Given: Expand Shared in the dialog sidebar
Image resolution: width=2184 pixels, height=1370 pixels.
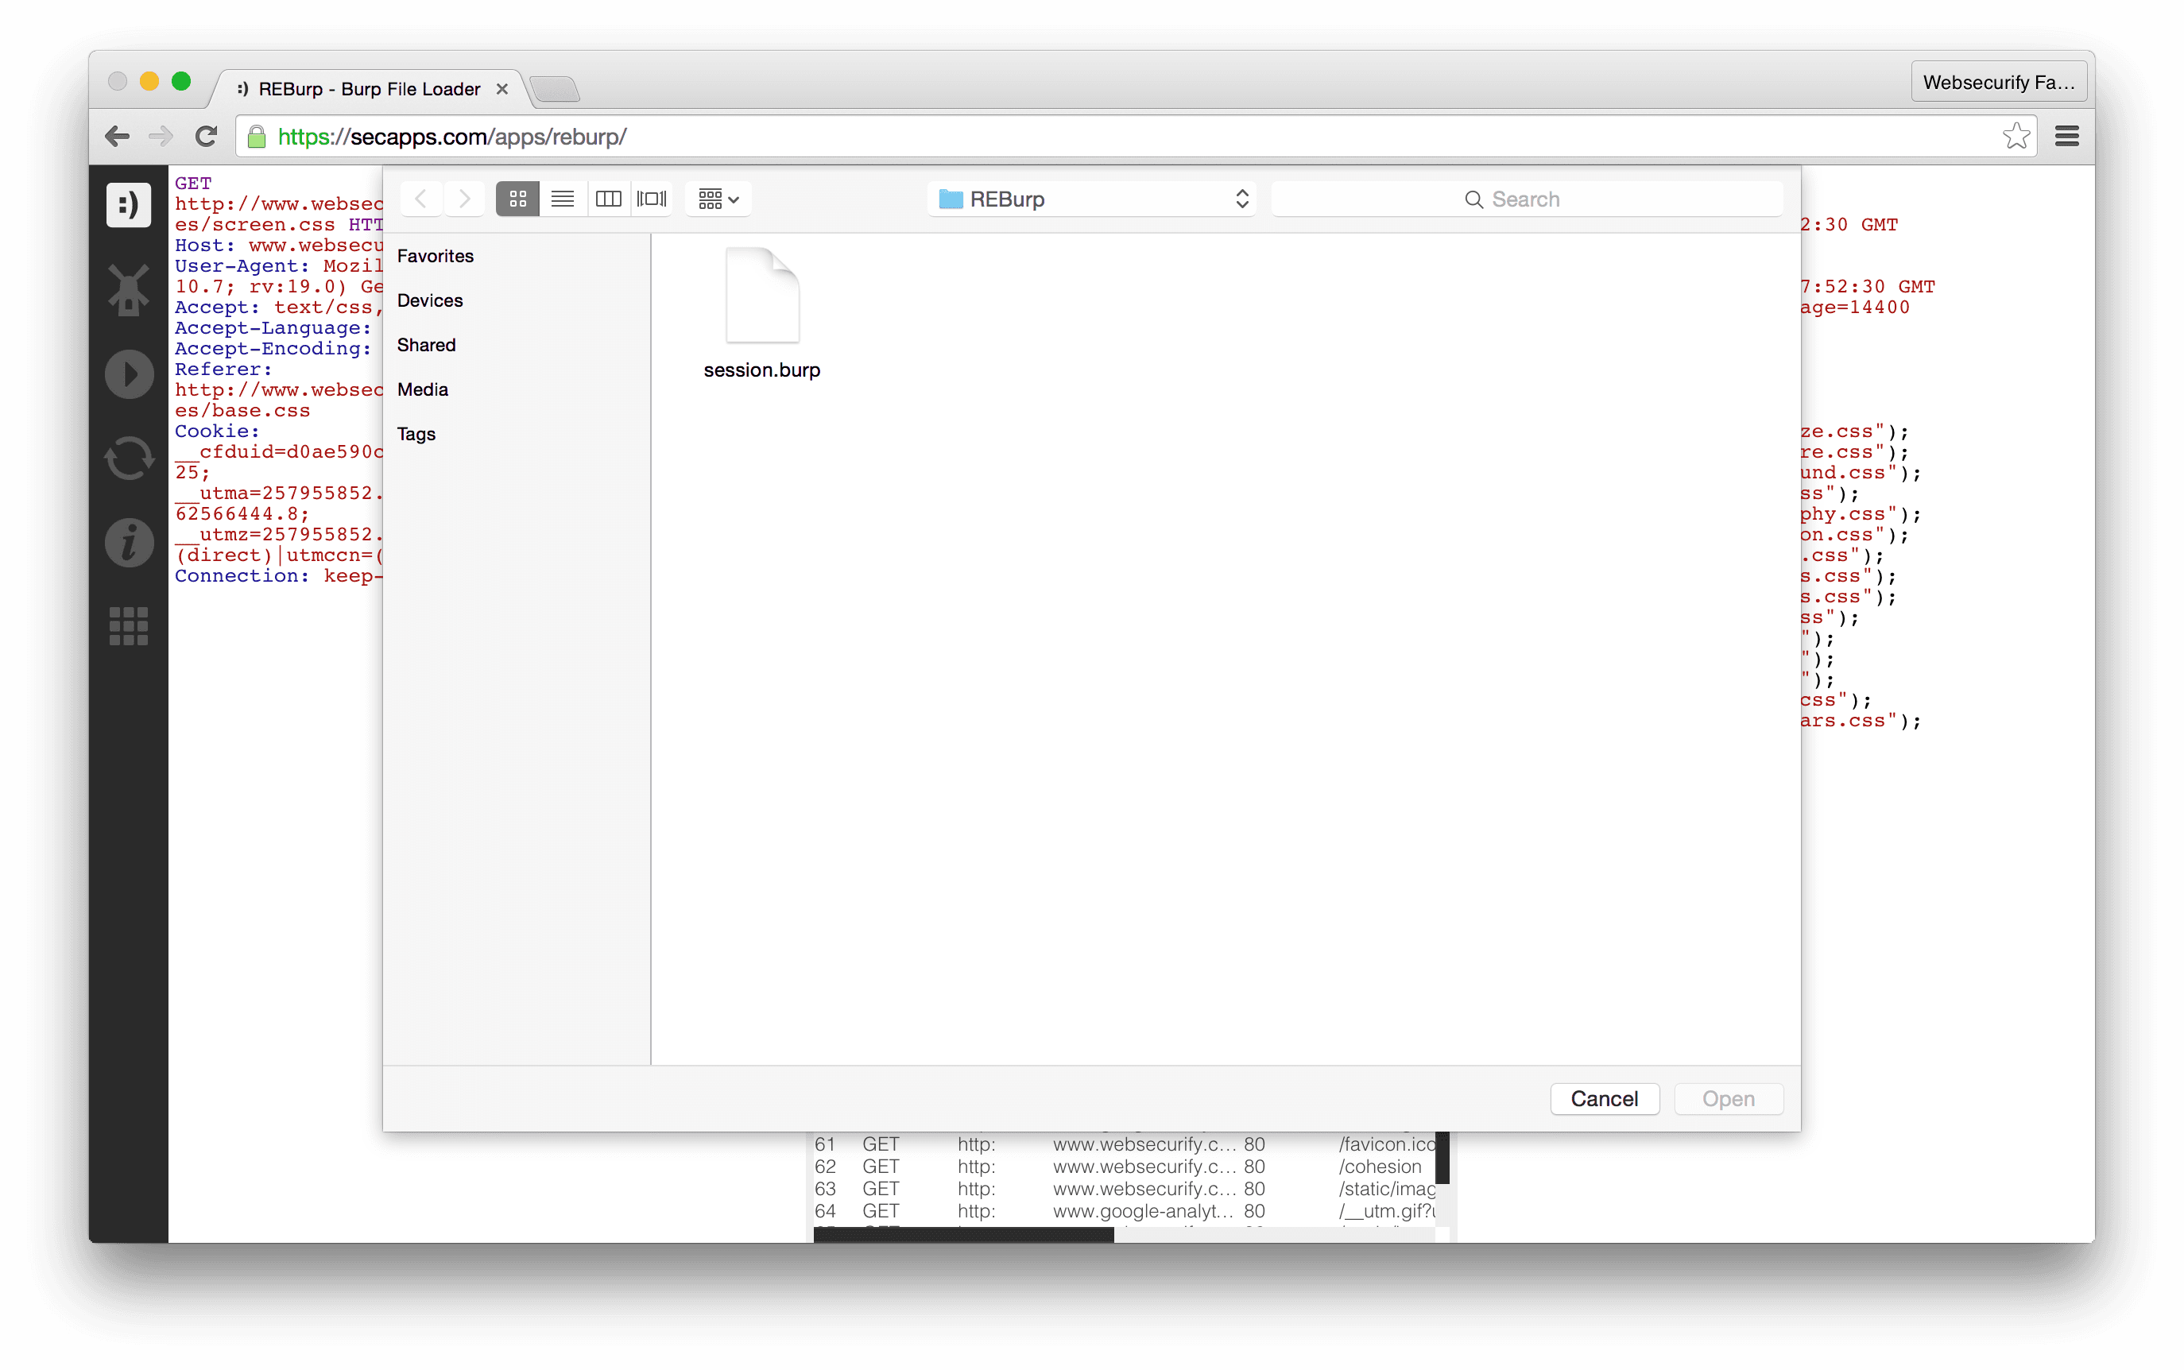Looking at the screenshot, I should 426,344.
